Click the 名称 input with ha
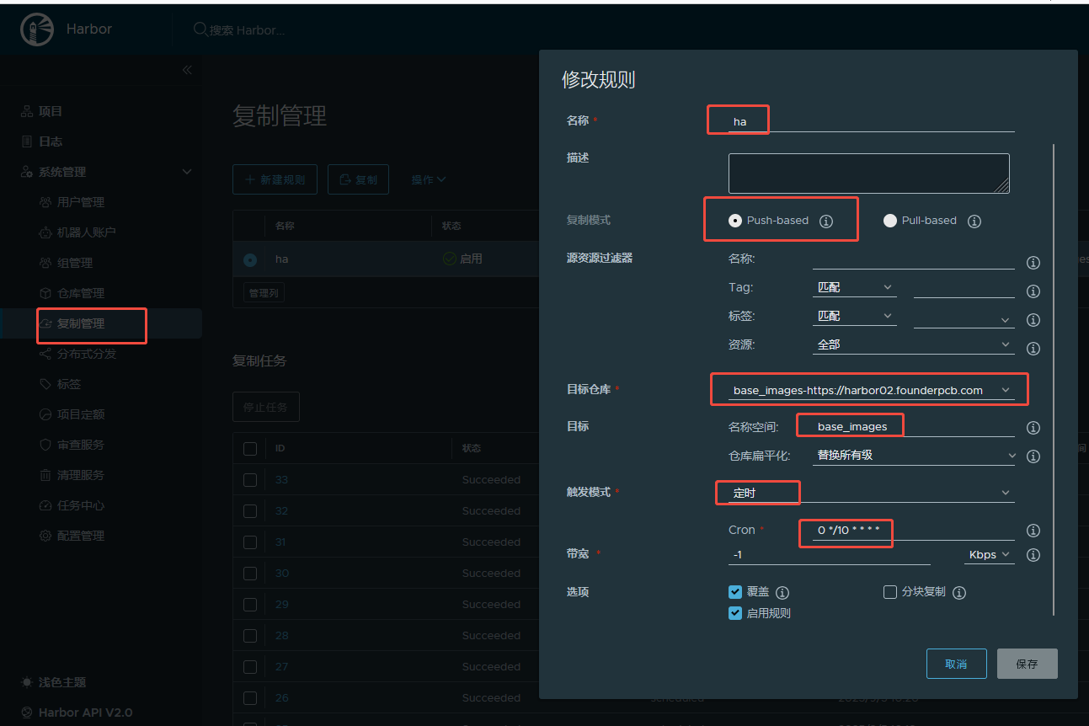Viewport: 1089px width, 726px height. click(871, 121)
